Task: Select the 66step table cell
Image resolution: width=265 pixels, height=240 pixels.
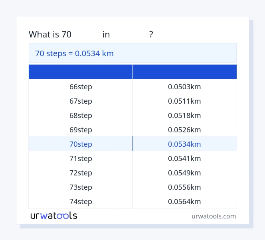Action: click(x=81, y=87)
